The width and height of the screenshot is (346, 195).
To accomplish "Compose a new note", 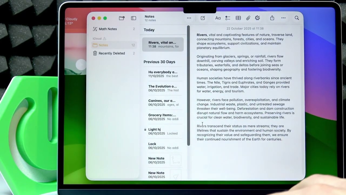I will [203, 18].
